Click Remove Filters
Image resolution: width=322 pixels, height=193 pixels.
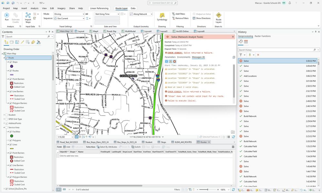[180, 18]
